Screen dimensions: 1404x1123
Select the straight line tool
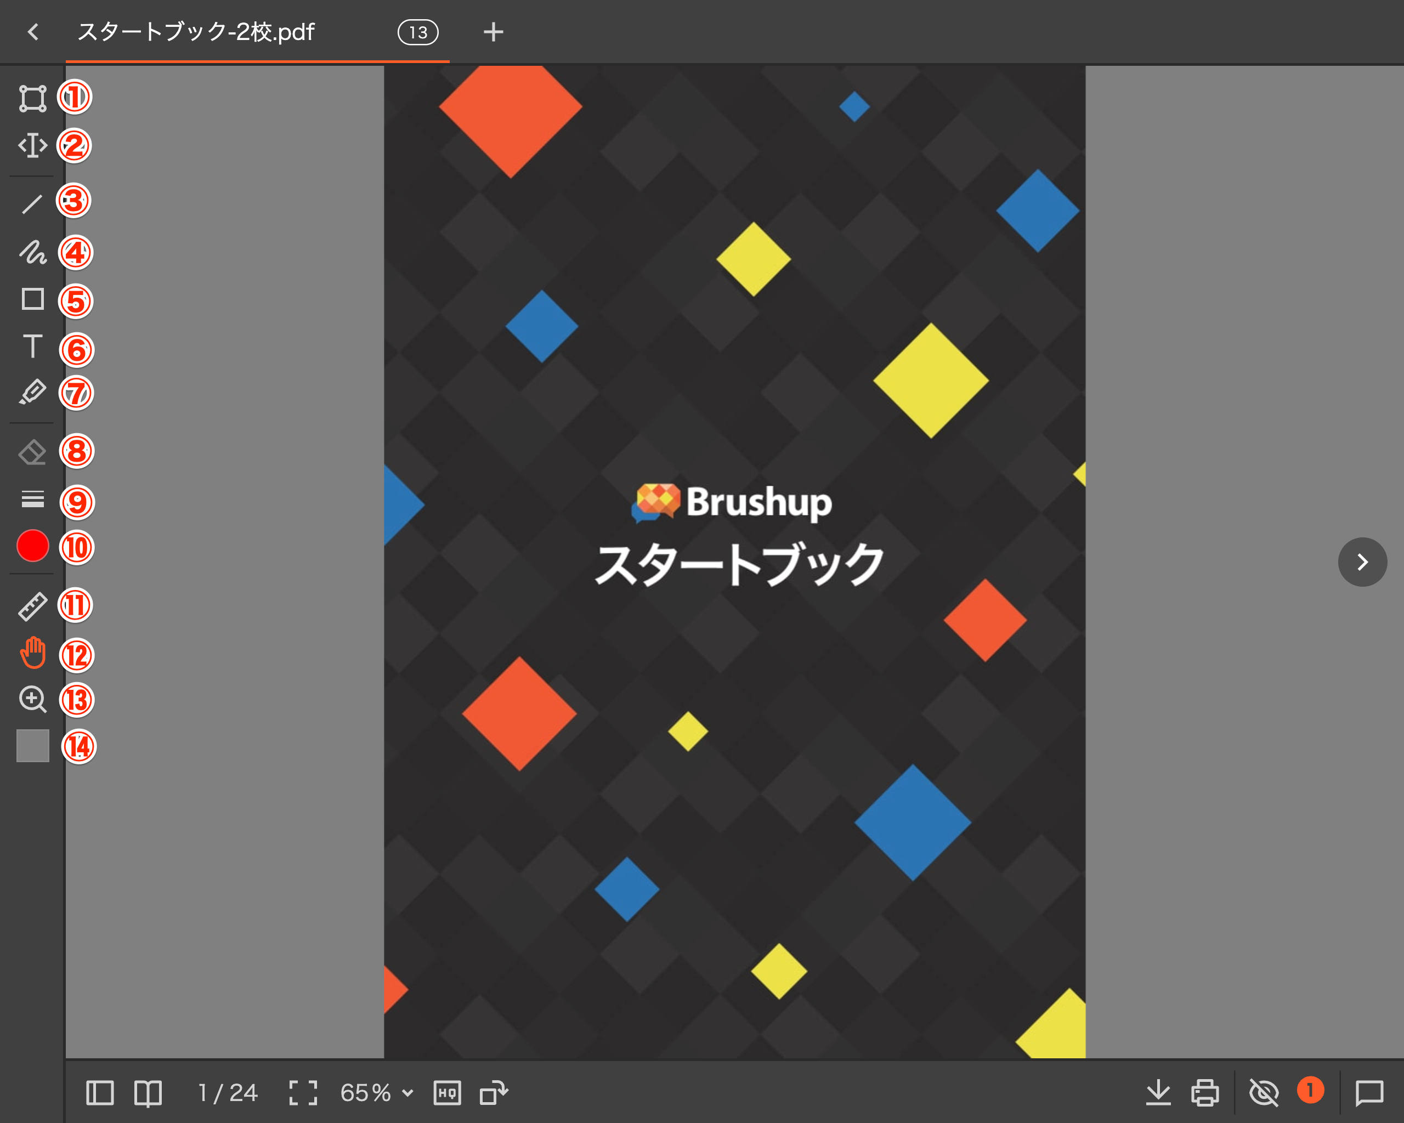point(32,204)
